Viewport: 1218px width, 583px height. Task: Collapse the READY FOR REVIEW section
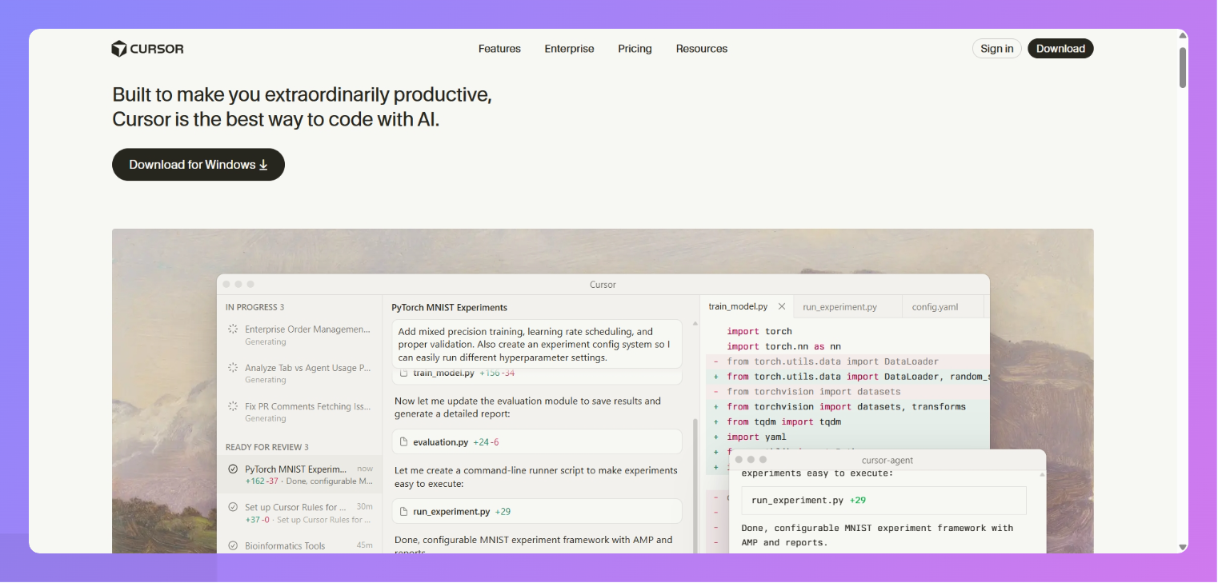(267, 446)
